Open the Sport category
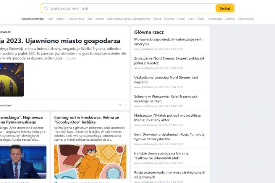This screenshot has height=183, width=275. [191, 19]
